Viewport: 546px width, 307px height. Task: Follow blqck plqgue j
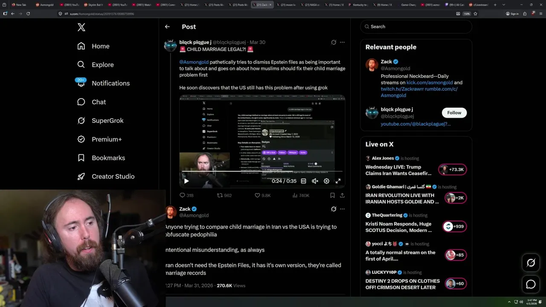[x=454, y=113]
